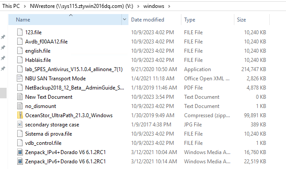The width and height of the screenshot is (286, 169).
Task: Click the OceanStor_UltraPath zip archive icon
Action: [20, 115]
